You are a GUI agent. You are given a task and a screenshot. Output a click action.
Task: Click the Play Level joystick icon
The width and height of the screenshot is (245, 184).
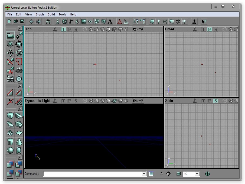(x=195, y=22)
